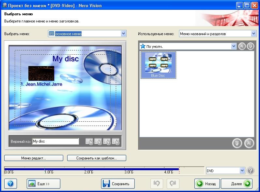Click the disc capacity usage bar
The height and width of the screenshot is (192, 260).
click(91, 169)
